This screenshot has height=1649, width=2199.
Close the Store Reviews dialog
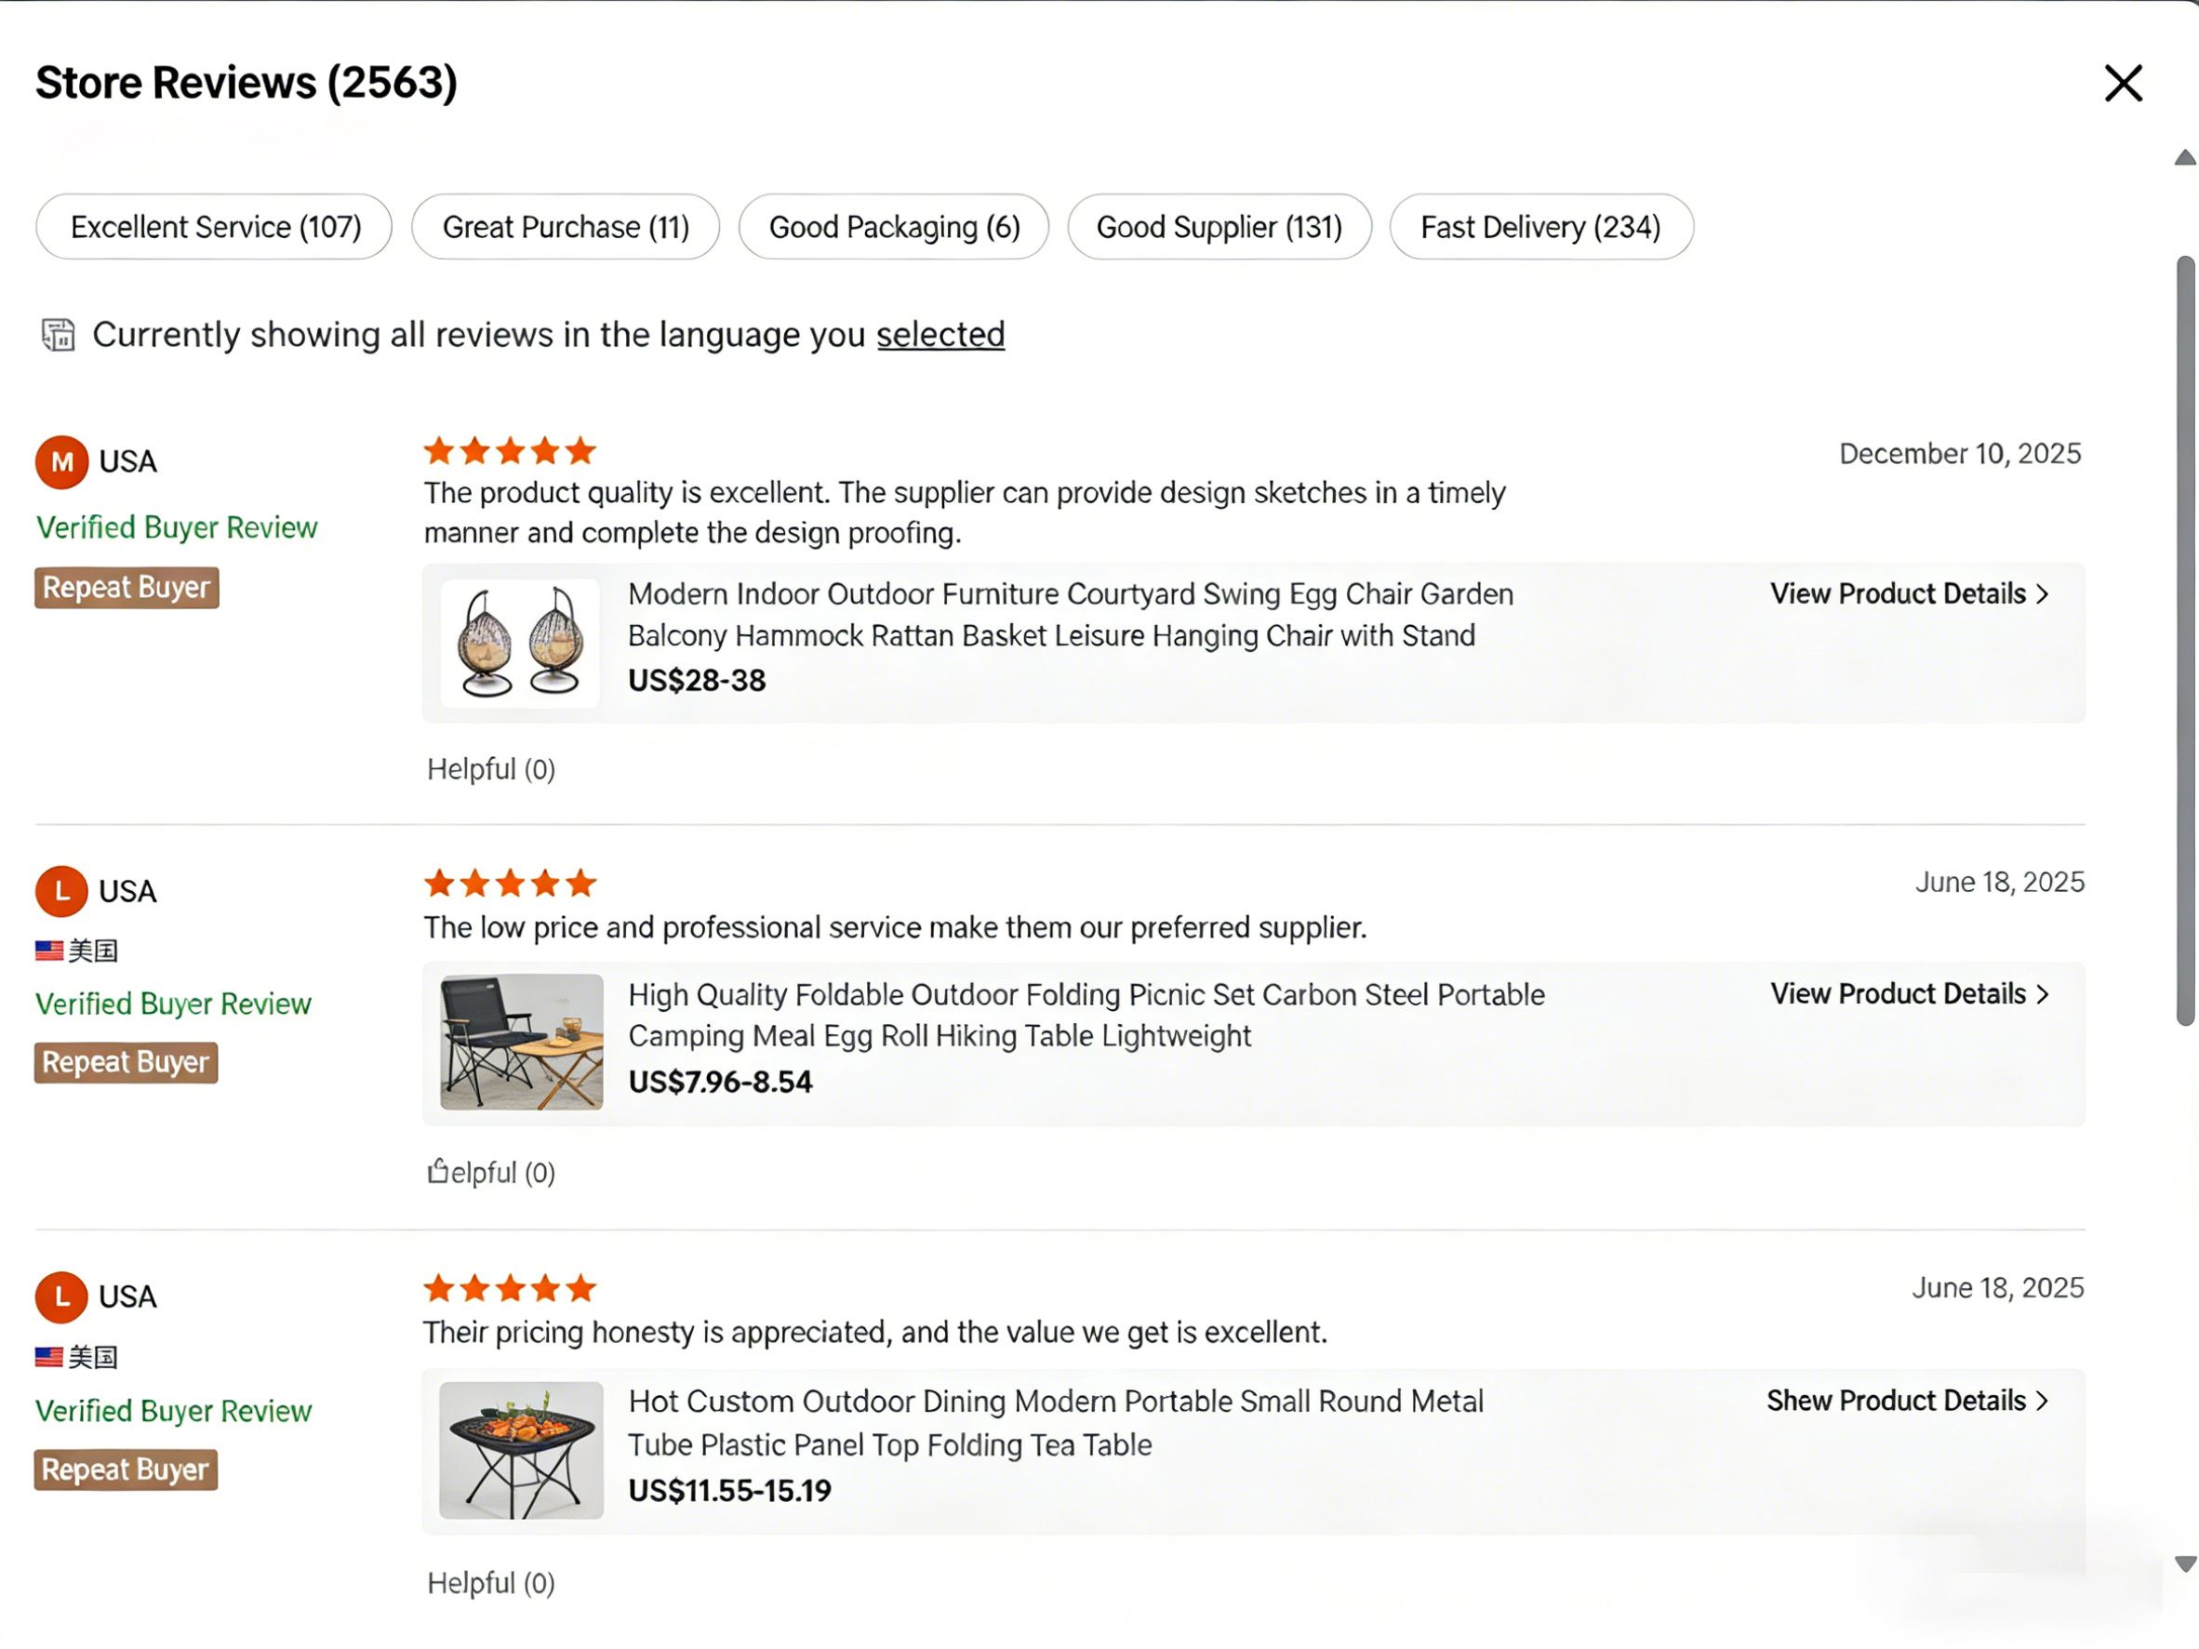click(x=2123, y=84)
